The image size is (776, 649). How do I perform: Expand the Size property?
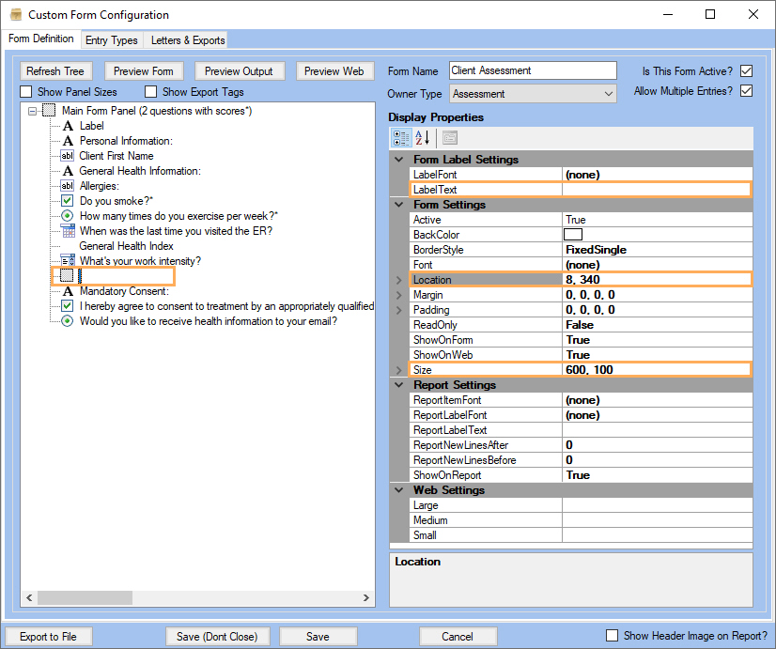point(399,370)
